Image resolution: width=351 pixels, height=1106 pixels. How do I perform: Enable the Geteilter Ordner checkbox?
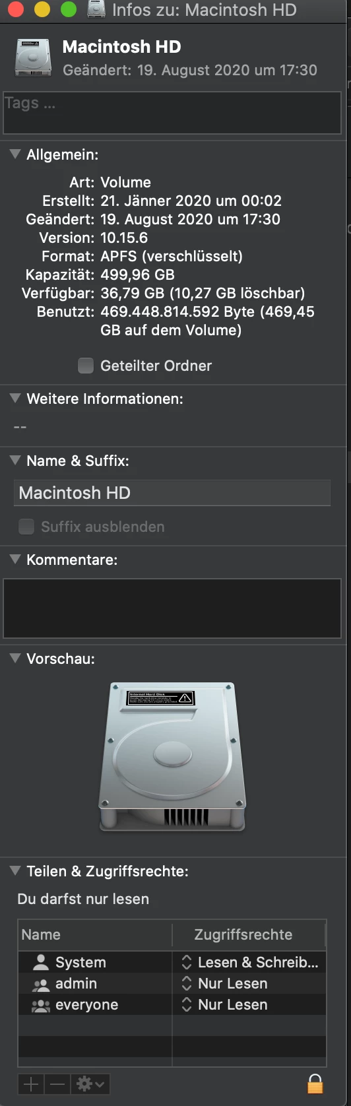pyautogui.click(x=86, y=366)
